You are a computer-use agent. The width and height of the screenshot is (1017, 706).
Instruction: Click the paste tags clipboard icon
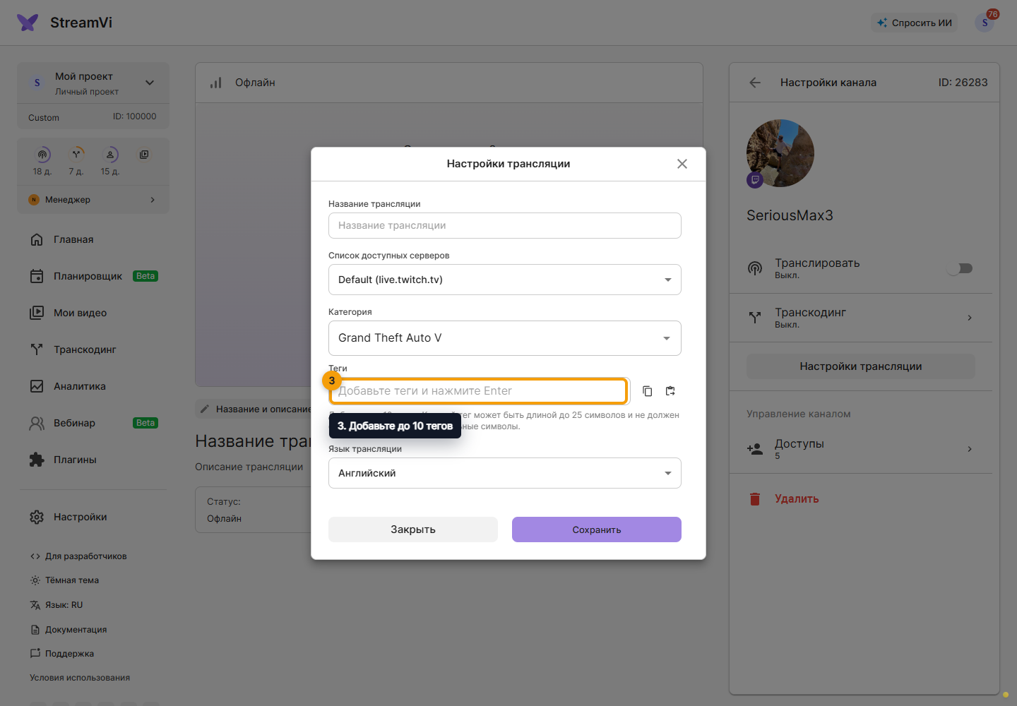pyautogui.click(x=670, y=391)
